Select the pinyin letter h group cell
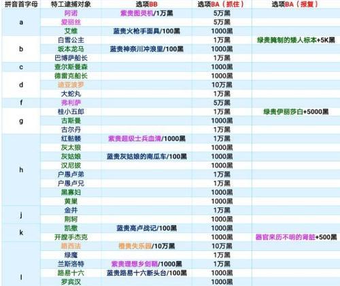 pyautogui.click(x=21, y=170)
